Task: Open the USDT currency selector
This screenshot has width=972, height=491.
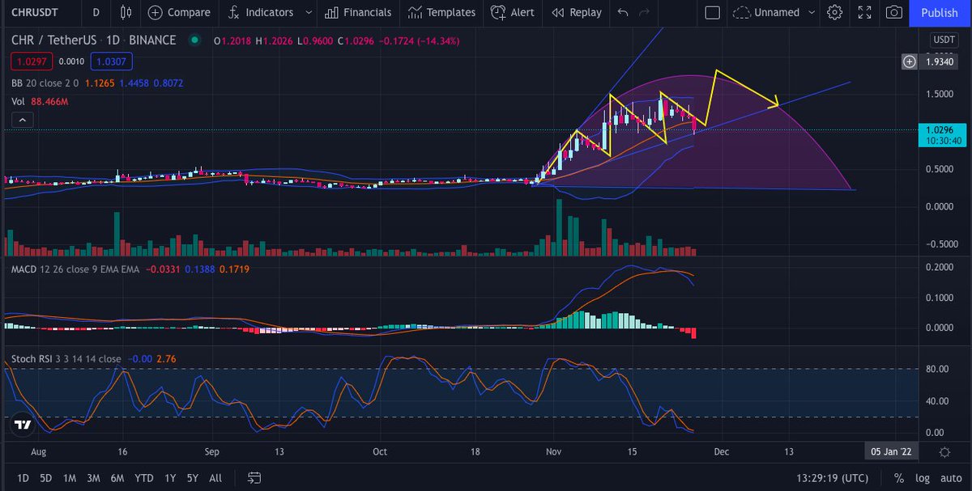Action: (x=944, y=39)
